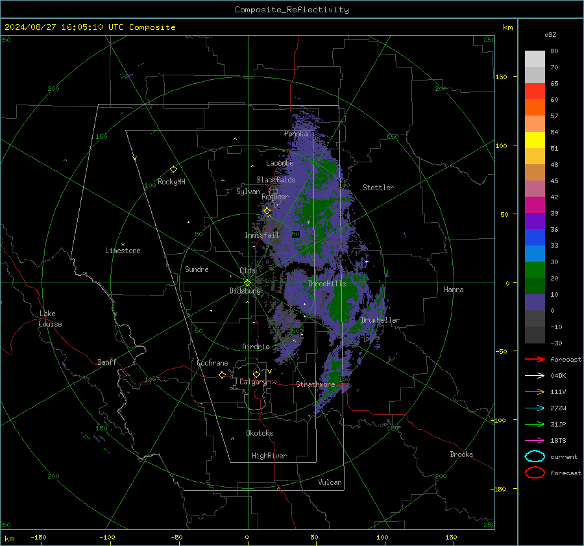The height and width of the screenshot is (546, 584).
Task: Click the Hanna city label
Action: [x=454, y=290]
